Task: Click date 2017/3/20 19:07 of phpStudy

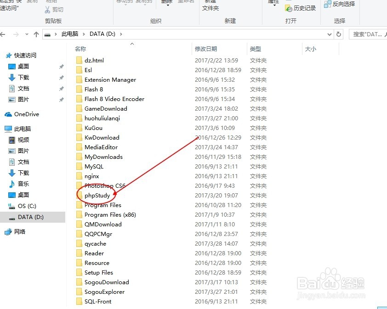Action: [x=216, y=196]
